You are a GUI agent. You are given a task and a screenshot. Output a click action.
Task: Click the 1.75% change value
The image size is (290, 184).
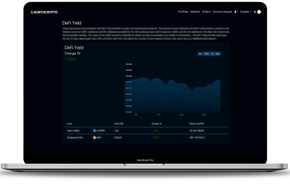[70, 60]
